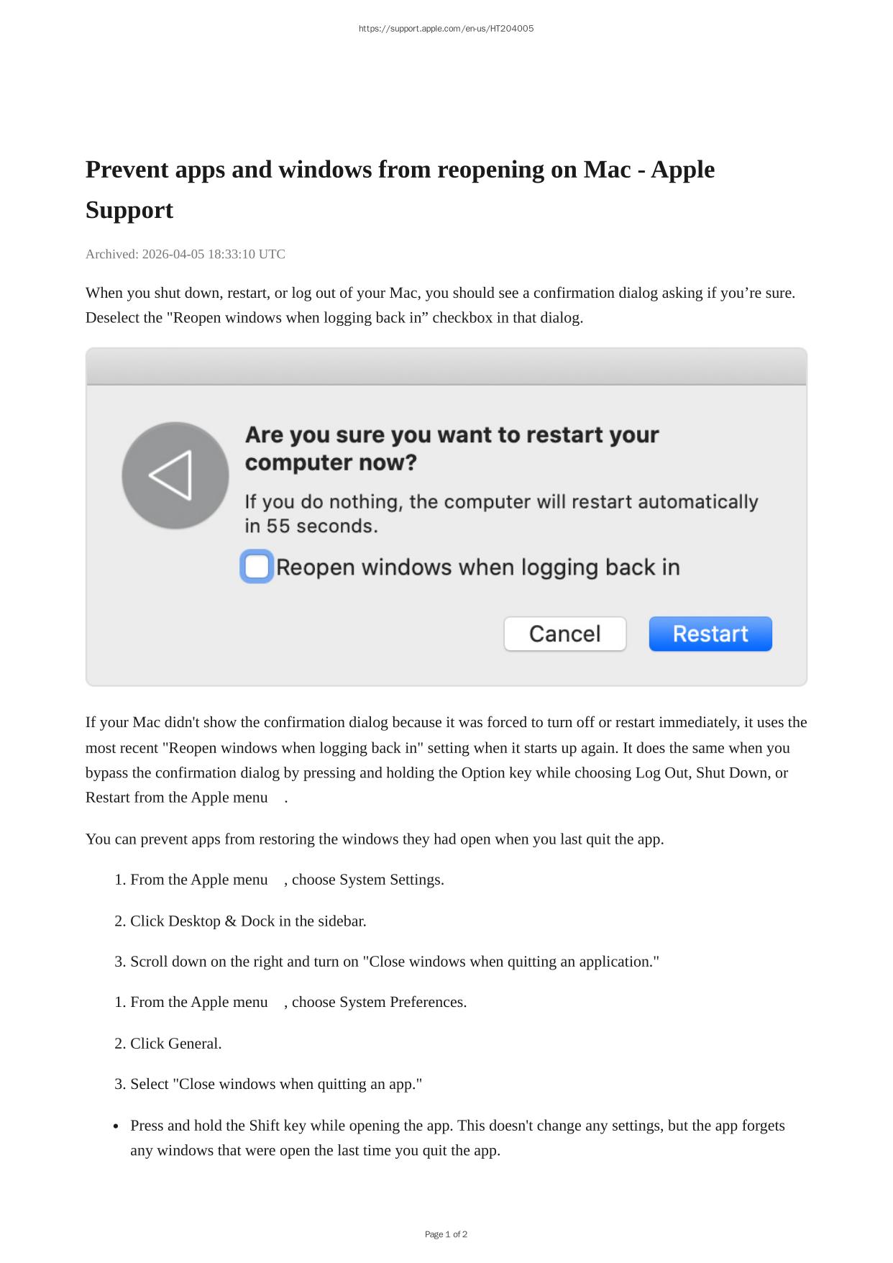Click the Archived timestamp line
The image size is (893, 1263).
186,254
